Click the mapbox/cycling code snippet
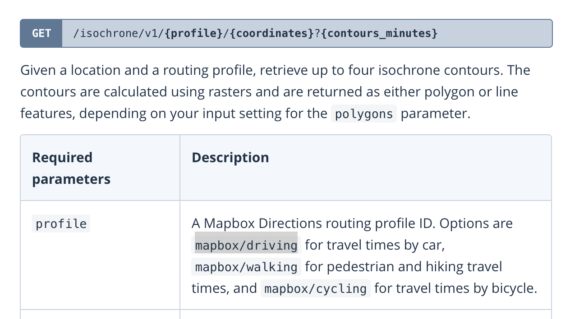 tap(316, 288)
